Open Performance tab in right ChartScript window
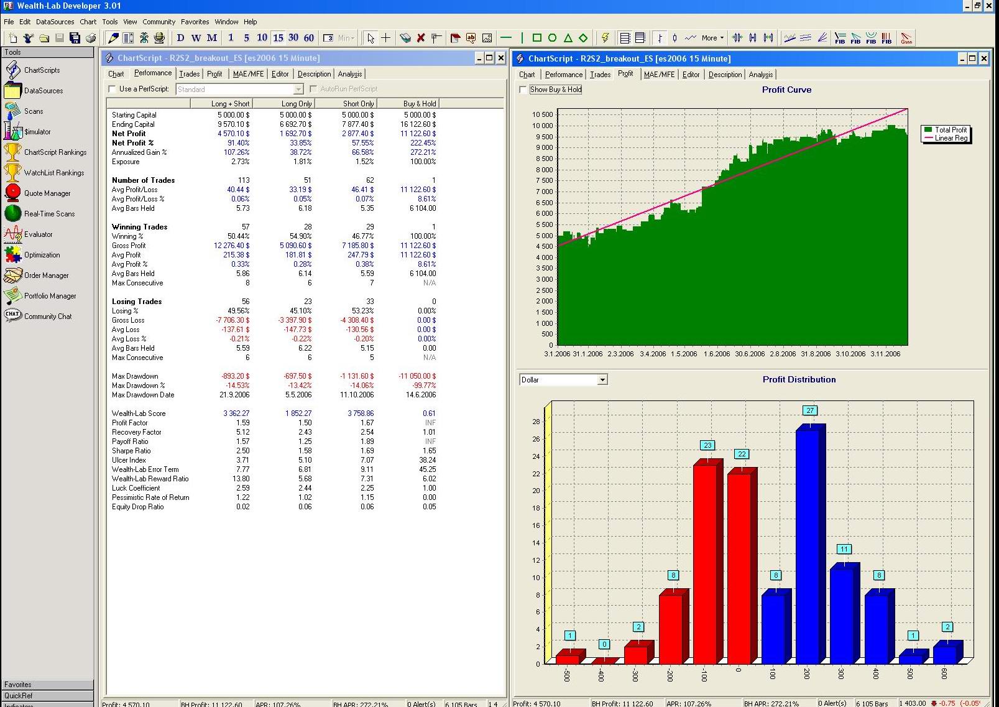This screenshot has width=999, height=707. pyautogui.click(x=564, y=75)
